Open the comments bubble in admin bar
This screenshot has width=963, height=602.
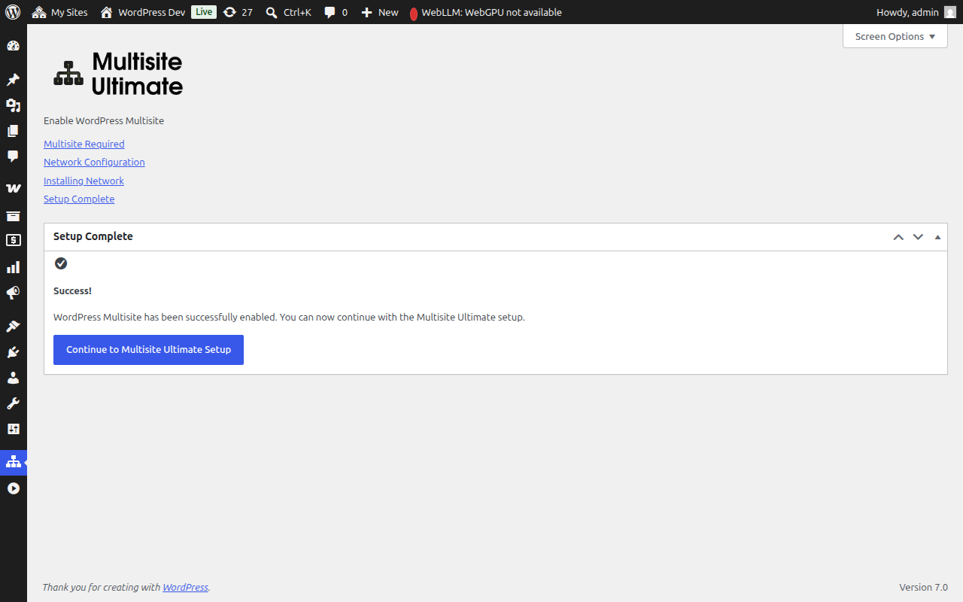pyautogui.click(x=336, y=12)
